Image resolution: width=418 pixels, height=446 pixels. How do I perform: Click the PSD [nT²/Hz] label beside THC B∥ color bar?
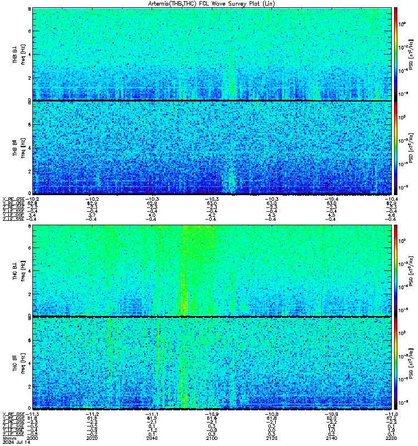coord(411,363)
